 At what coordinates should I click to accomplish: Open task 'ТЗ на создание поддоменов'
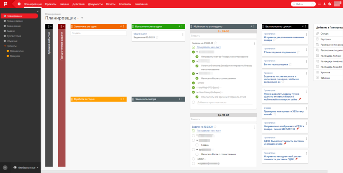(x=280, y=52)
